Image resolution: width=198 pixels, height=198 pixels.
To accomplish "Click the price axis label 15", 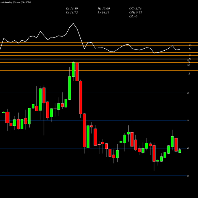I will click(x=188, y=148).
